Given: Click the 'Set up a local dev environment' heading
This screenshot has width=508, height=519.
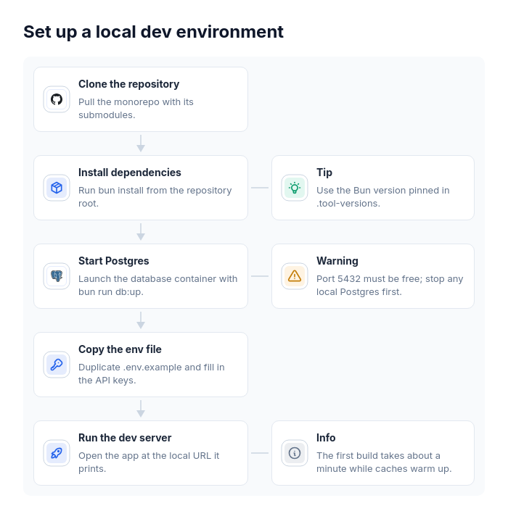Looking at the screenshot, I should pyautogui.click(x=153, y=32).
